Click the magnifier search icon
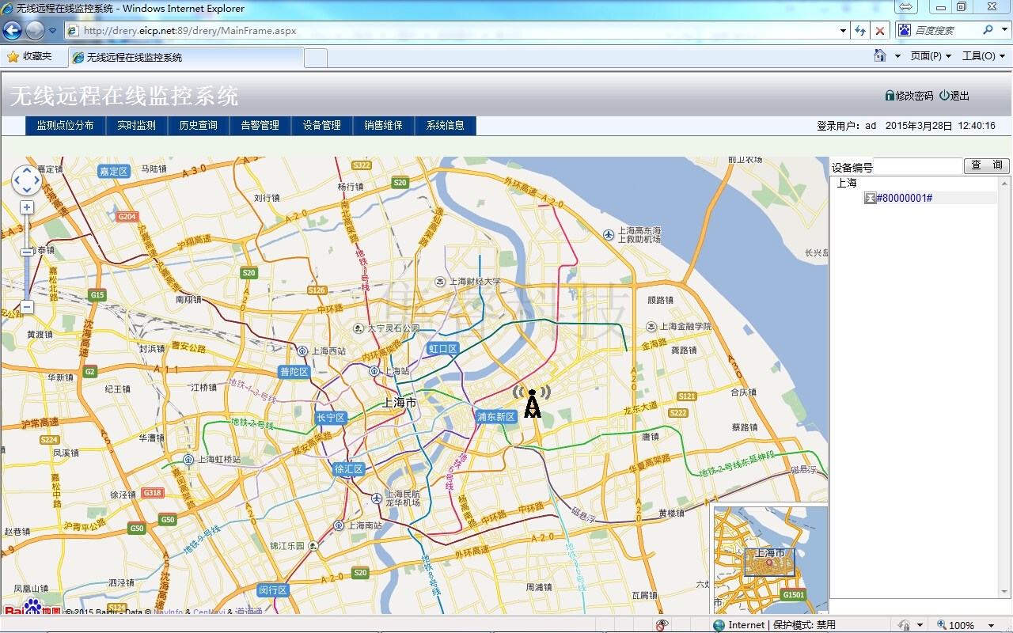The height and width of the screenshot is (633, 1013). pyautogui.click(x=988, y=30)
